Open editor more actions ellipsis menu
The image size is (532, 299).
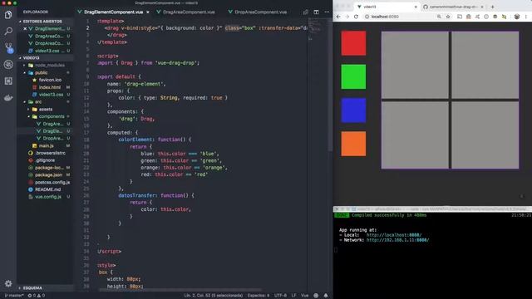327,12
